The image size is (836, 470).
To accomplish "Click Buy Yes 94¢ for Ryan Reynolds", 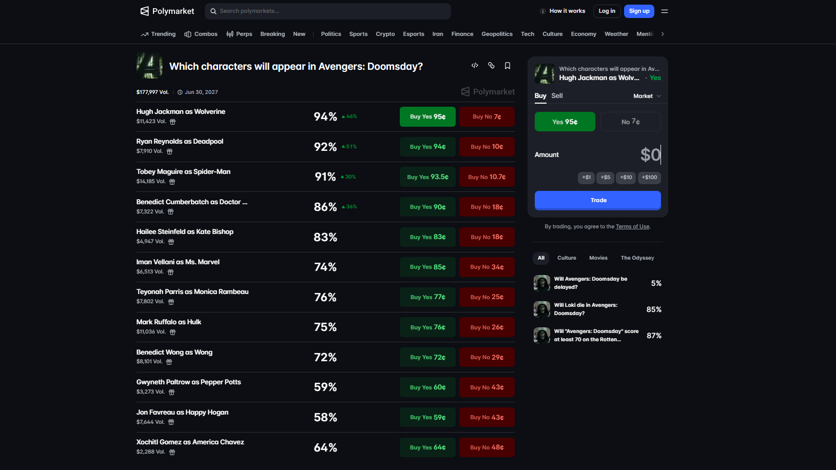I will coord(427,147).
